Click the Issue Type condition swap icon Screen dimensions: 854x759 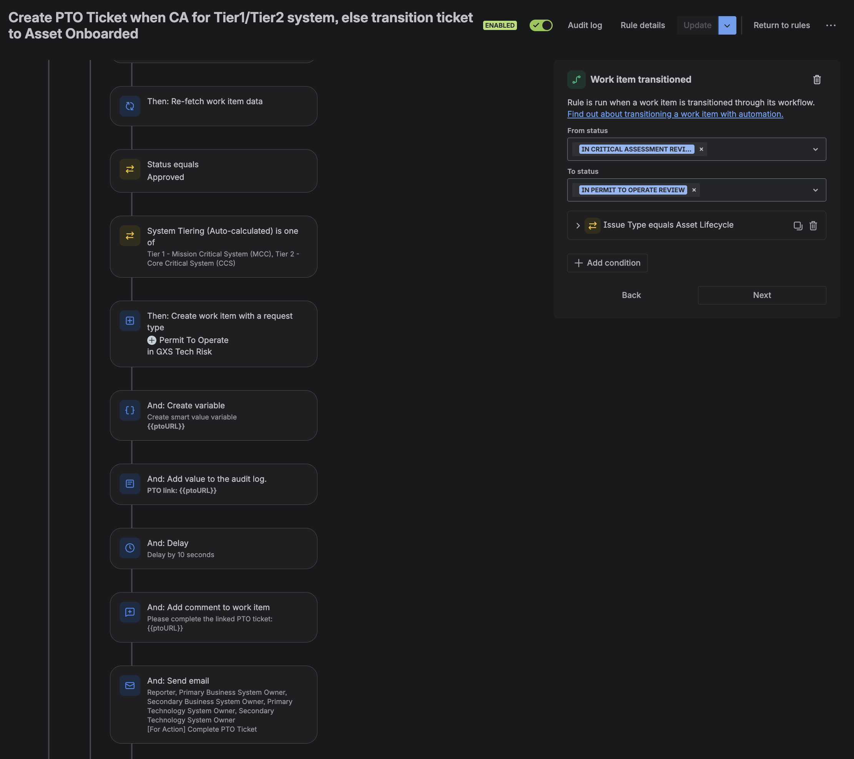click(592, 226)
